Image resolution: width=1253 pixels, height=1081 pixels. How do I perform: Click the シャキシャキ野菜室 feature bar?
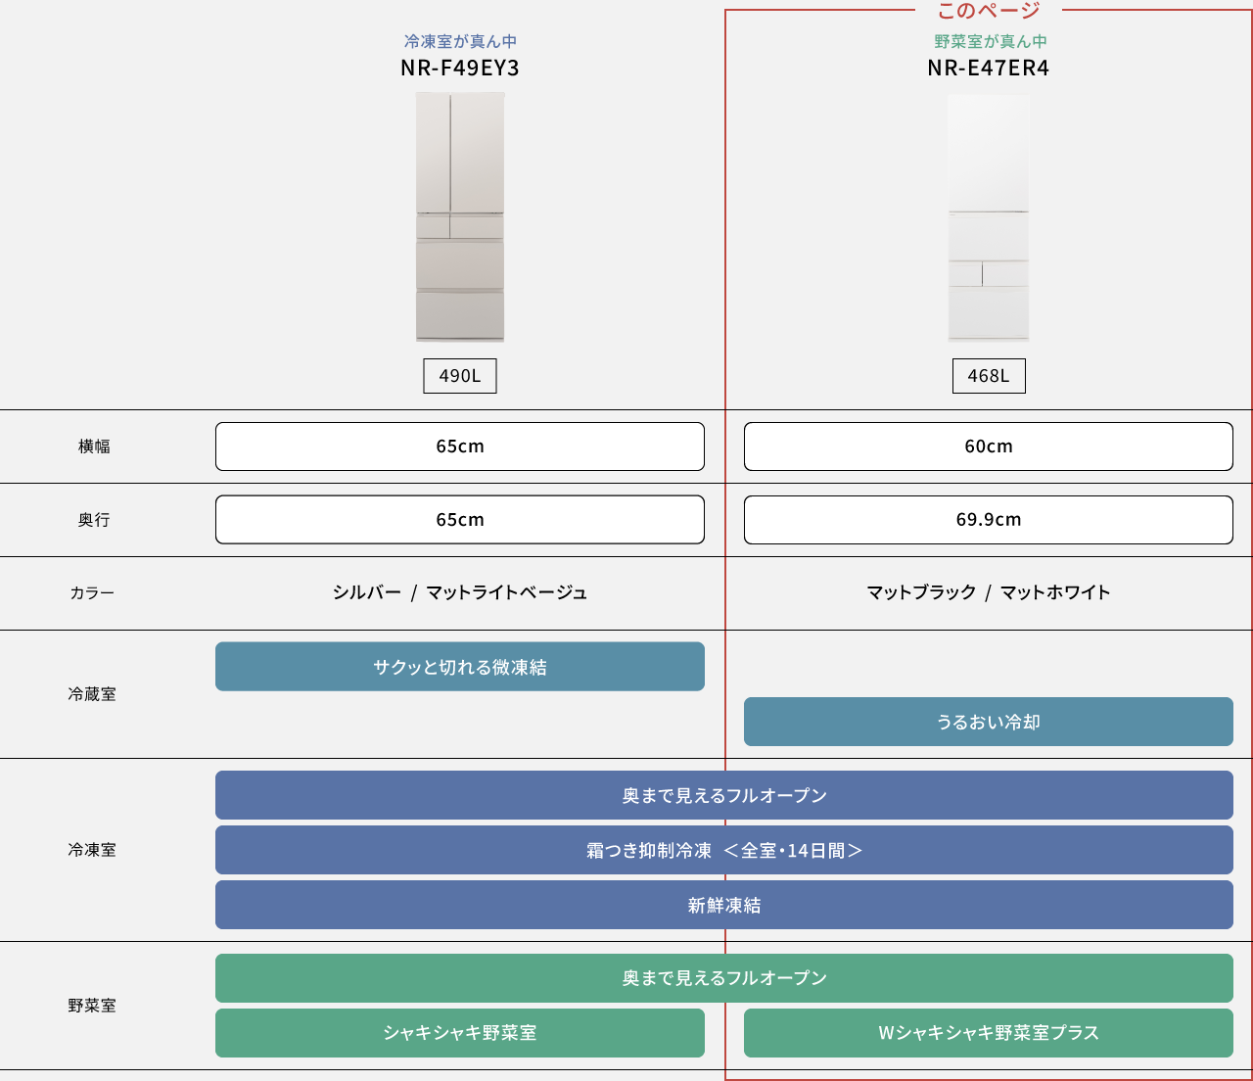coord(460,1033)
